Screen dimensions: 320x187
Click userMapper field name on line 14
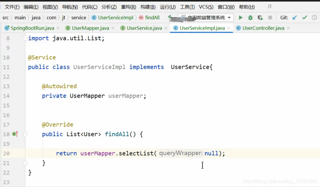tap(126, 96)
